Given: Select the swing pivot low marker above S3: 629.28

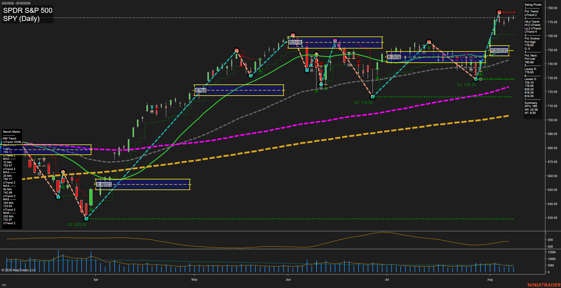Looking at the screenshot, I should 86,219.
